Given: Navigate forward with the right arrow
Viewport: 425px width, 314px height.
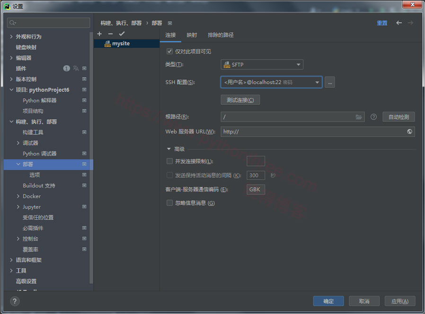Looking at the screenshot, I should (411, 23).
